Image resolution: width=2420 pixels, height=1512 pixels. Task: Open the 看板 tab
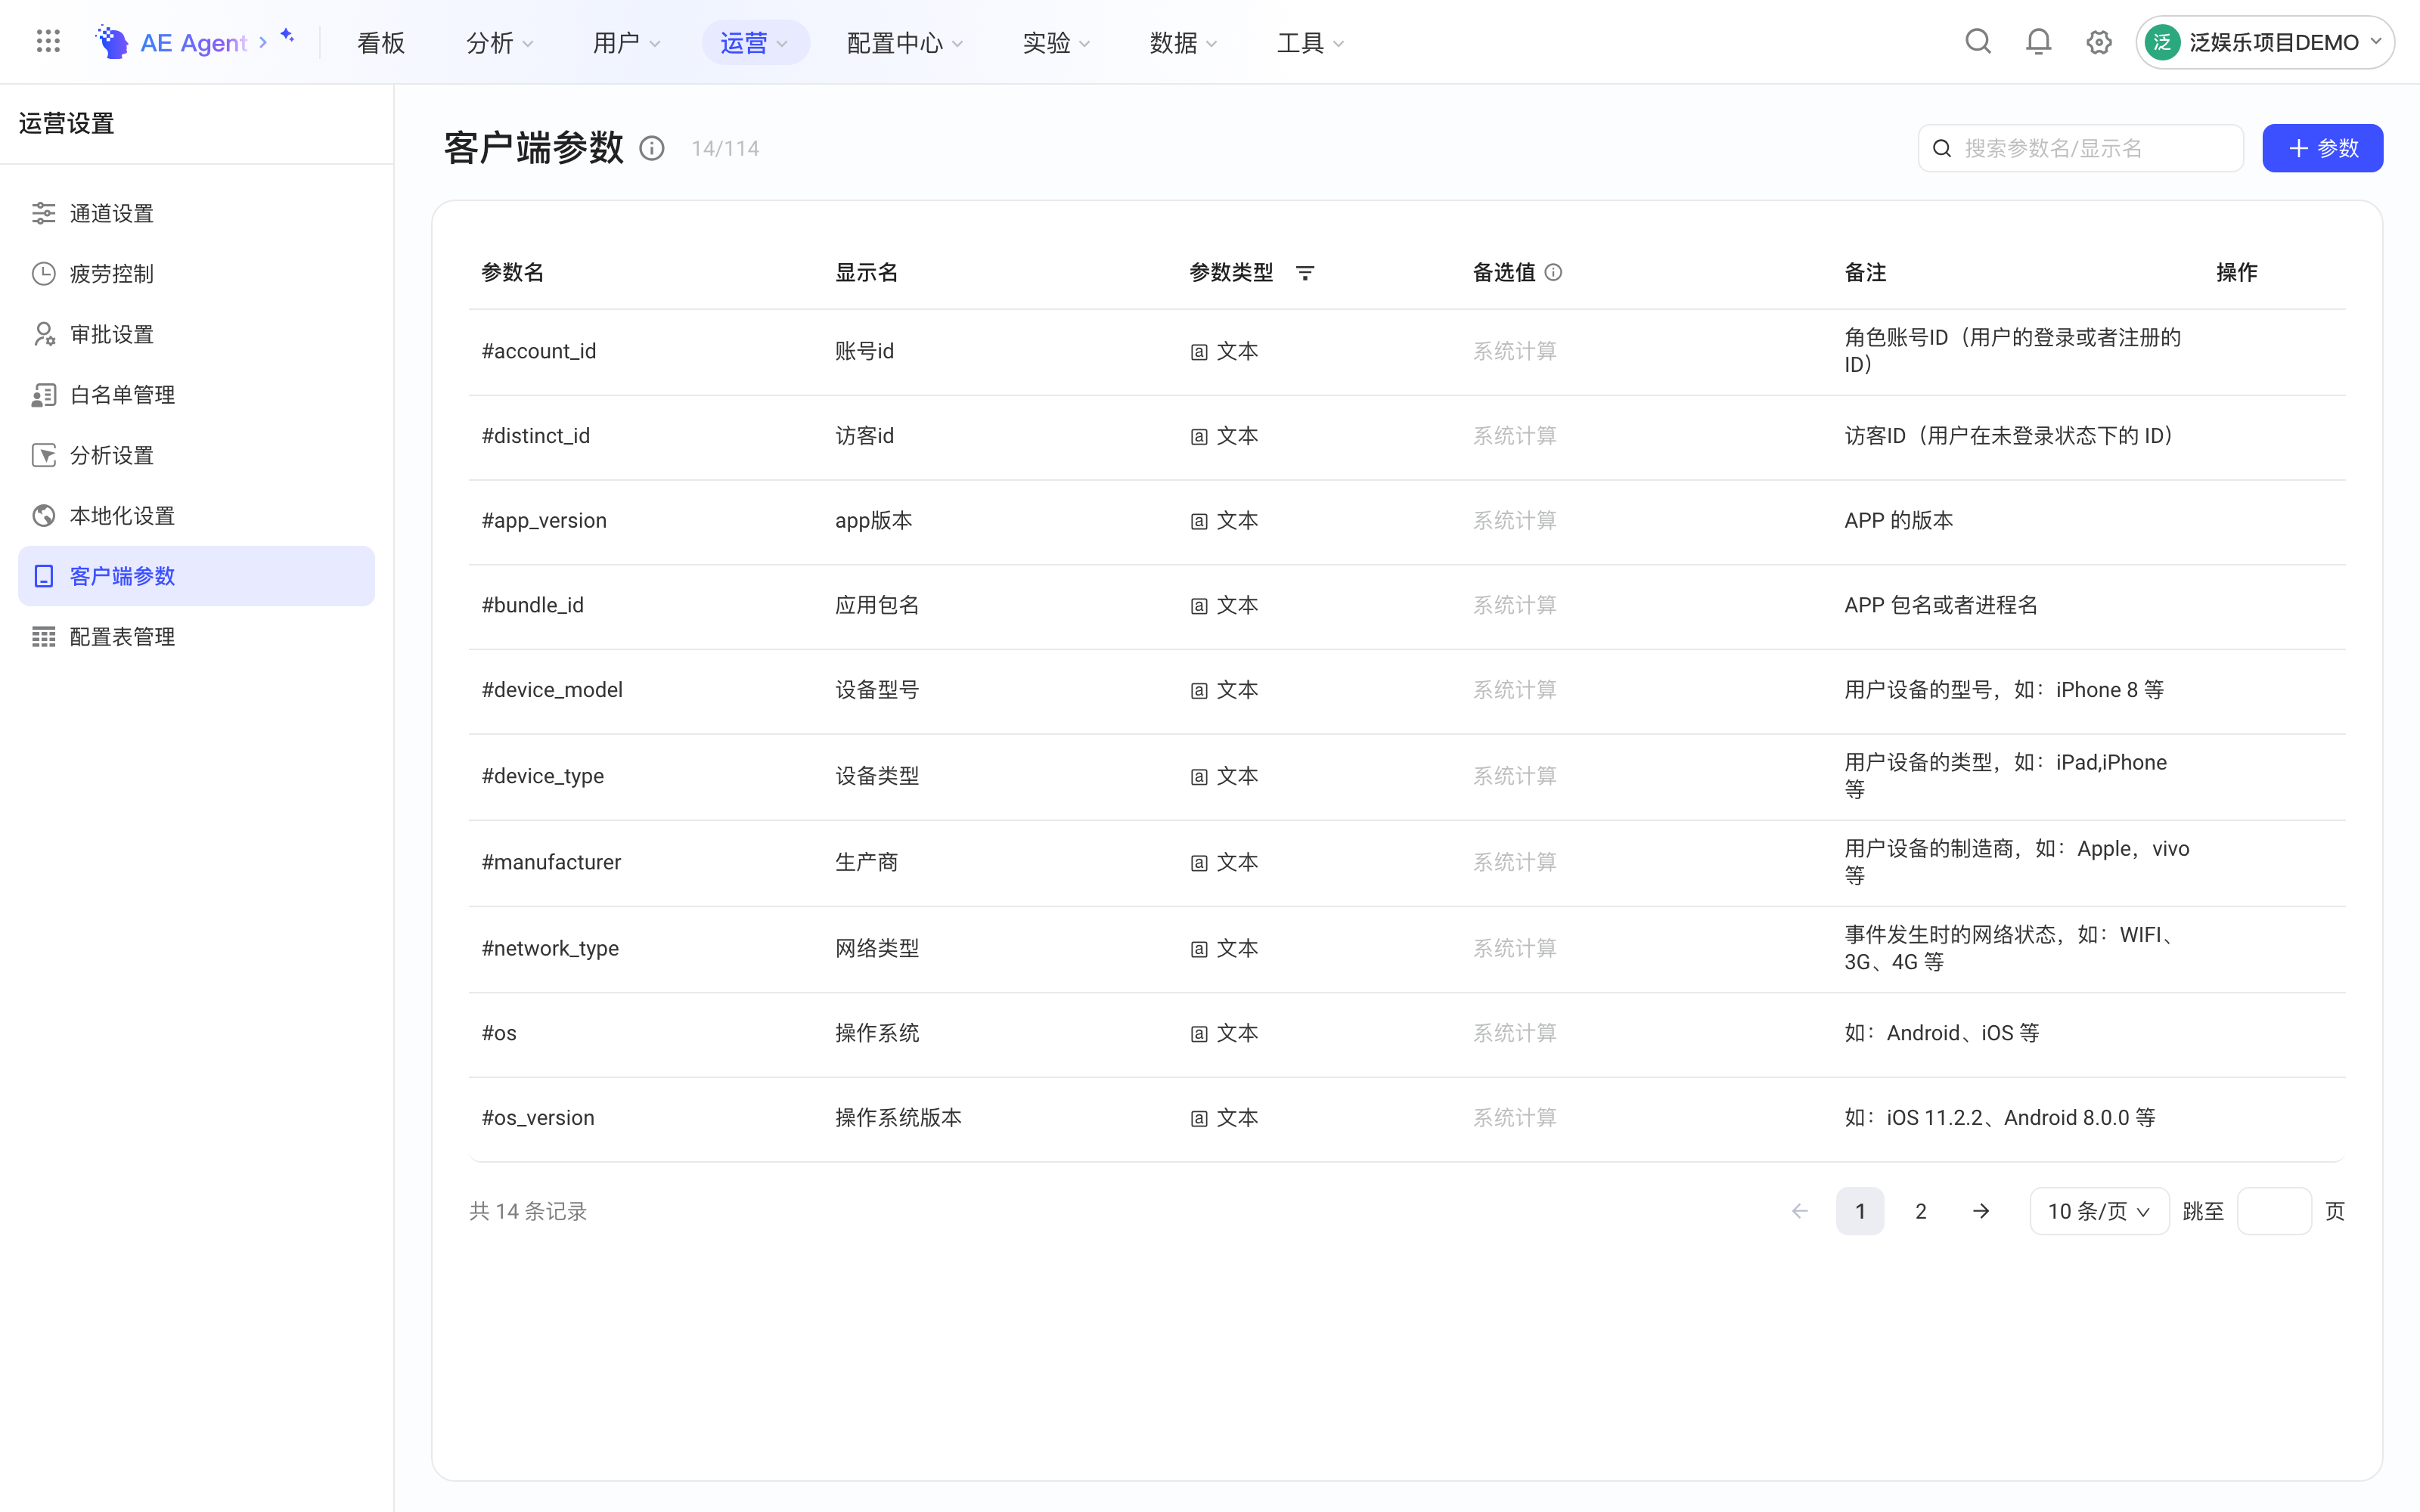tap(381, 42)
